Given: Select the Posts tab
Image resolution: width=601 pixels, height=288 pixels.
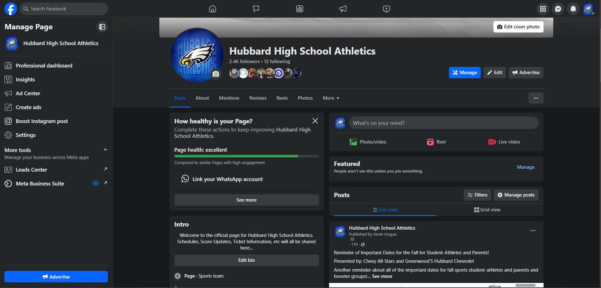Looking at the screenshot, I should 180,98.
